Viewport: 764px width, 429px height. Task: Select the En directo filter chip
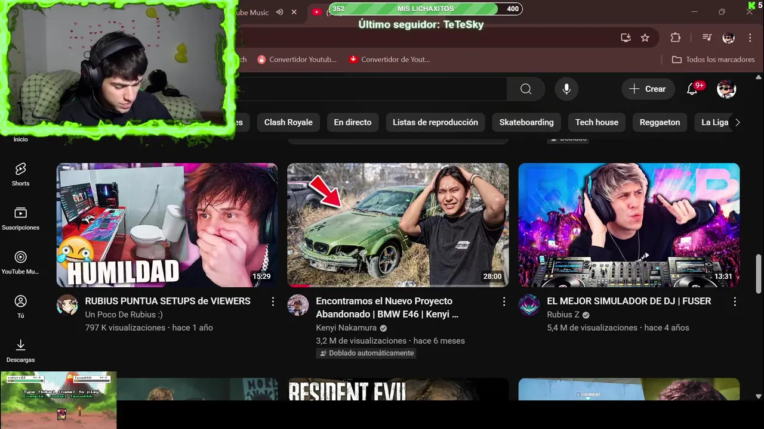(x=352, y=122)
